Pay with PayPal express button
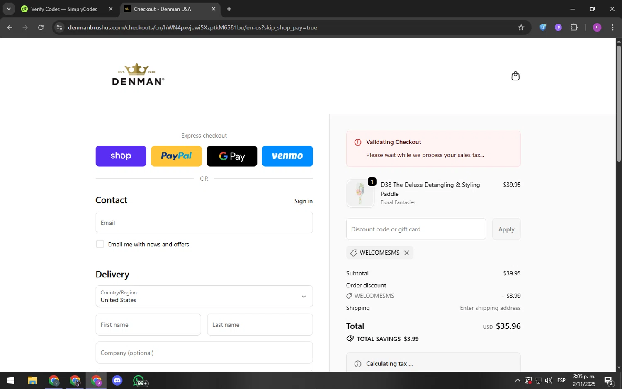 pyautogui.click(x=176, y=156)
